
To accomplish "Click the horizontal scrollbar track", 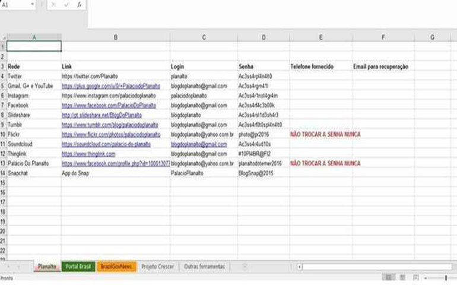I will coord(377,267).
